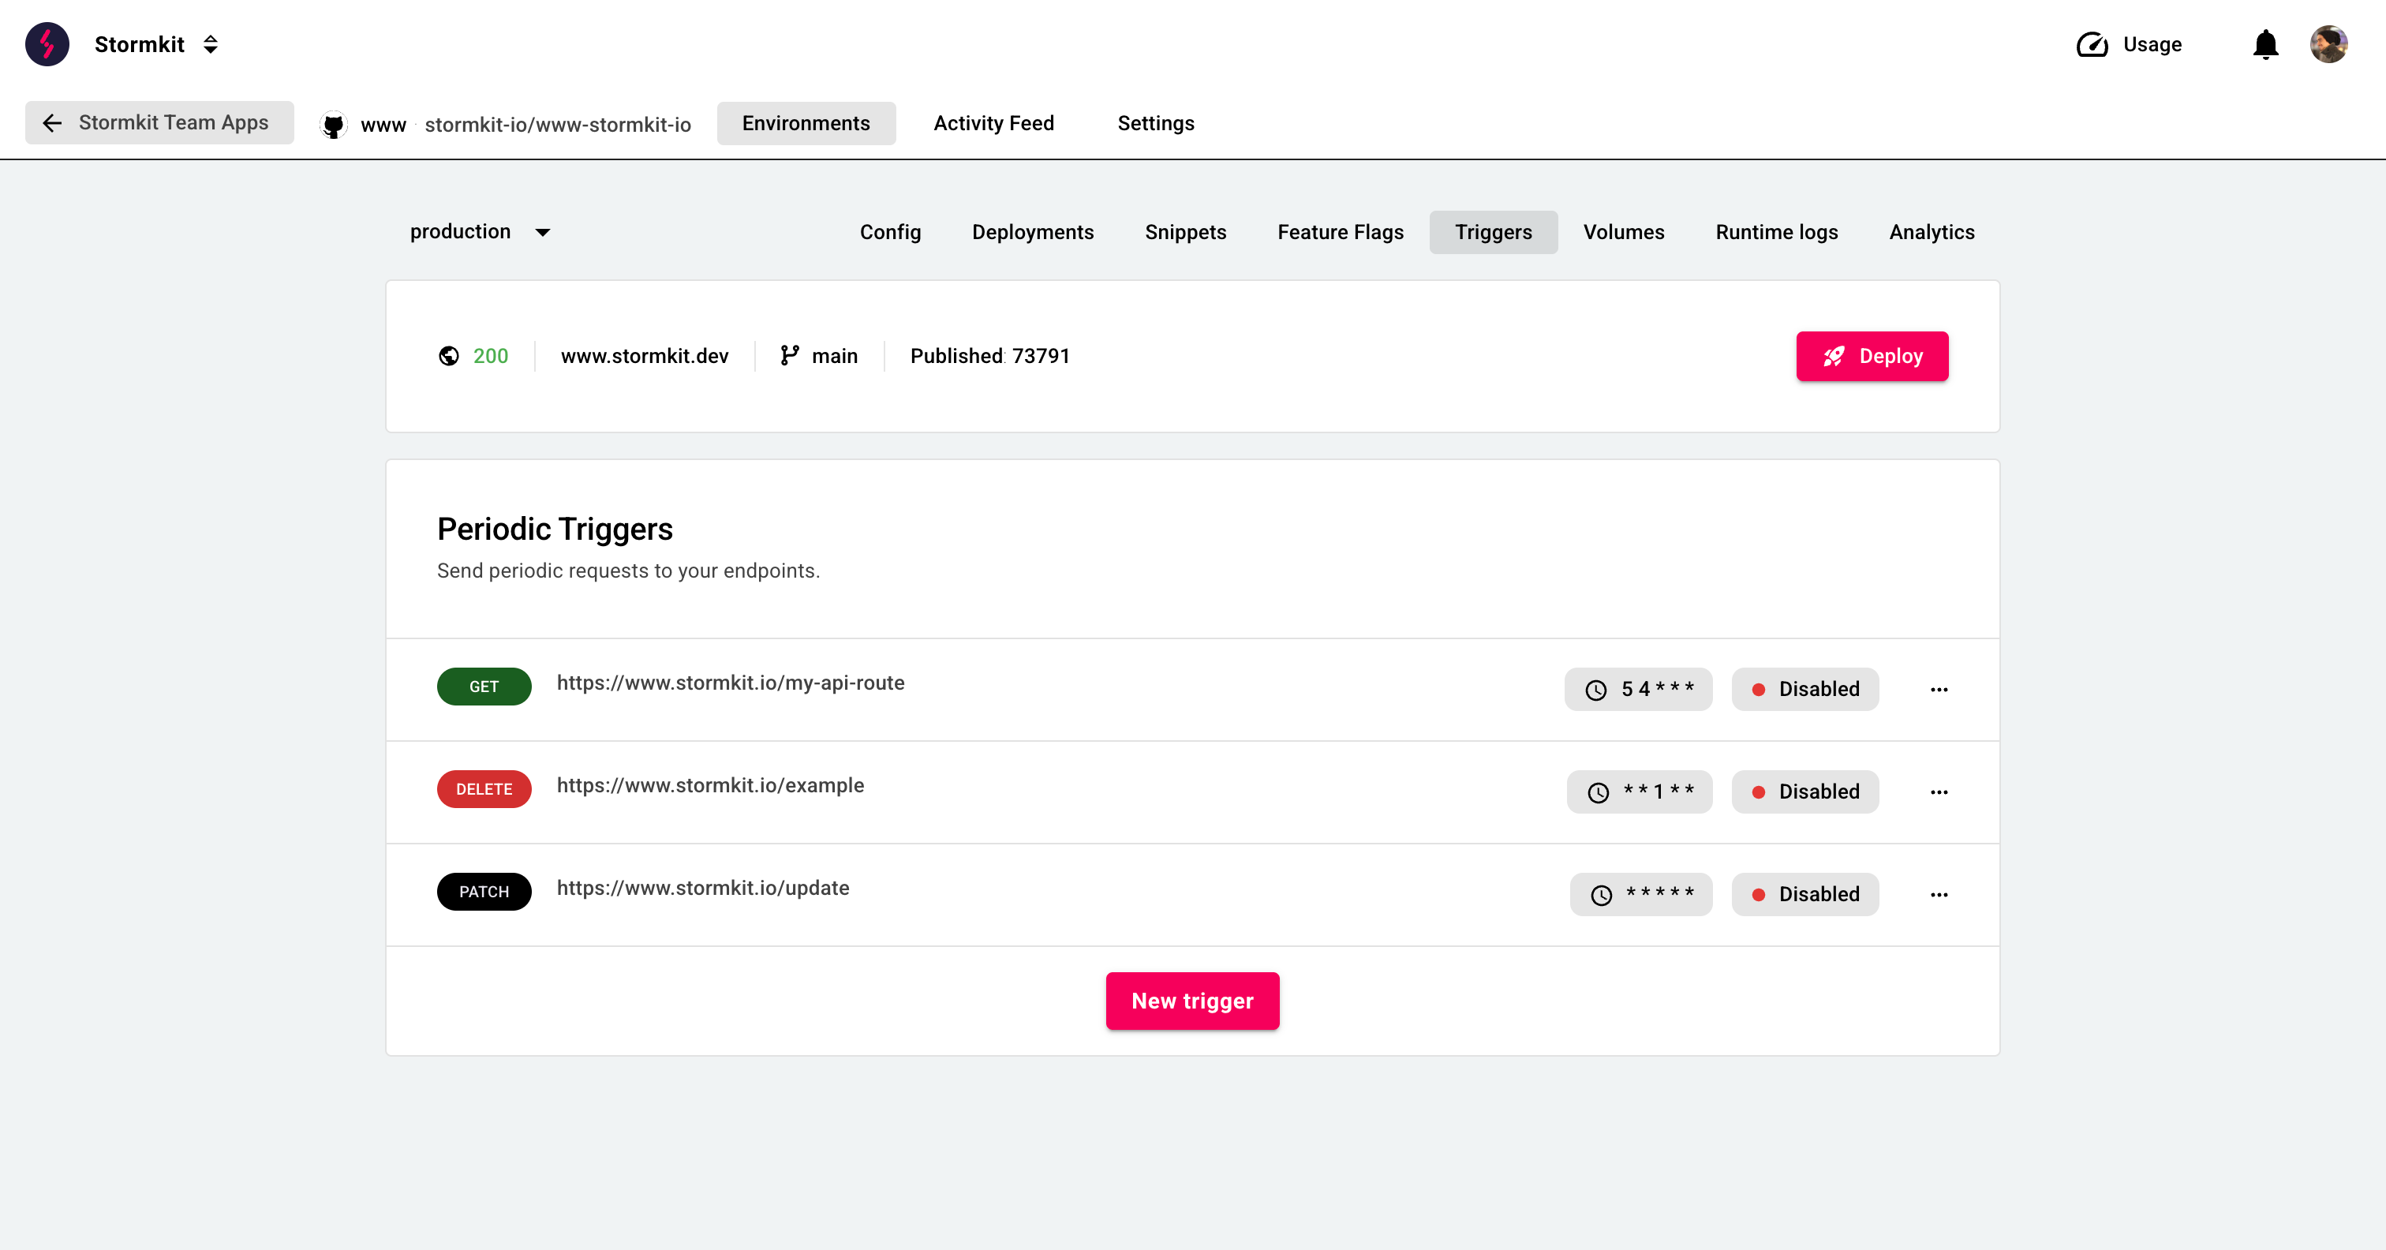
Task: Open the Snippets tab
Action: [x=1184, y=232]
